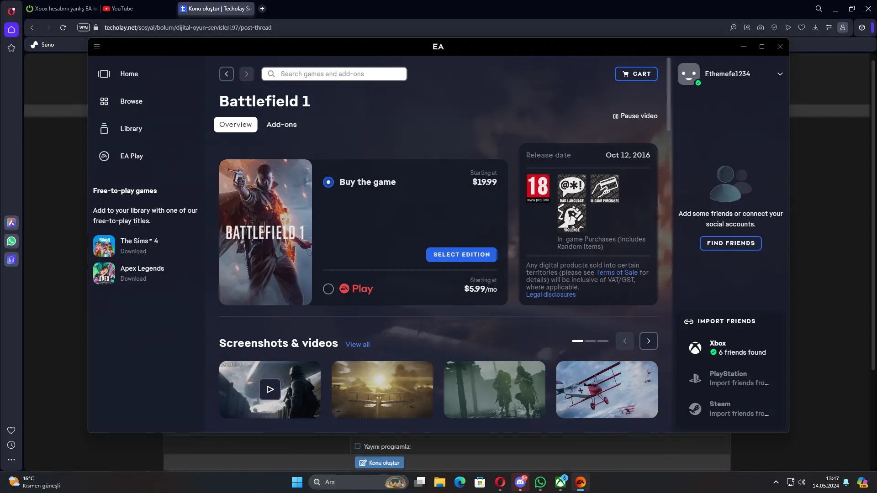
Task: Click the SELECT EDITION button
Action: coord(461,255)
